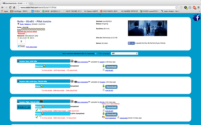Click the question mark icon under English row
The width and height of the screenshot is (201, 125).
(x=40, y=110)
